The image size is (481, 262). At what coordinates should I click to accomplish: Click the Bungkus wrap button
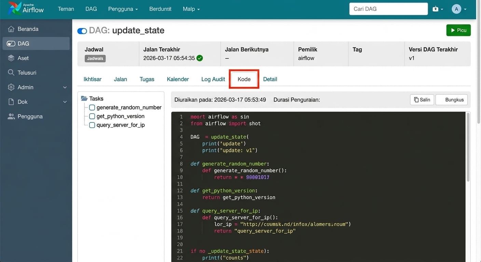click(x=452, y=100)
